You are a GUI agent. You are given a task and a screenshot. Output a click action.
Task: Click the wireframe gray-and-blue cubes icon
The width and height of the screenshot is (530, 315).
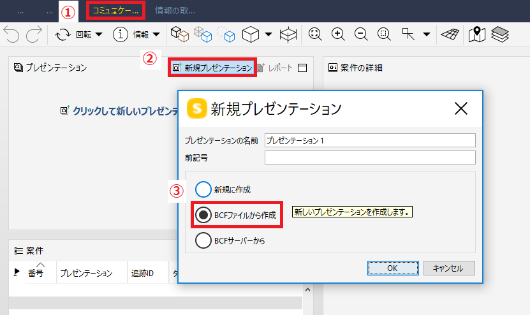202,34
